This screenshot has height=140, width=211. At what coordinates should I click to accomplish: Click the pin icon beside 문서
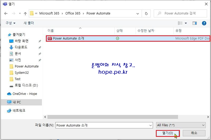[x=40, y=54]
